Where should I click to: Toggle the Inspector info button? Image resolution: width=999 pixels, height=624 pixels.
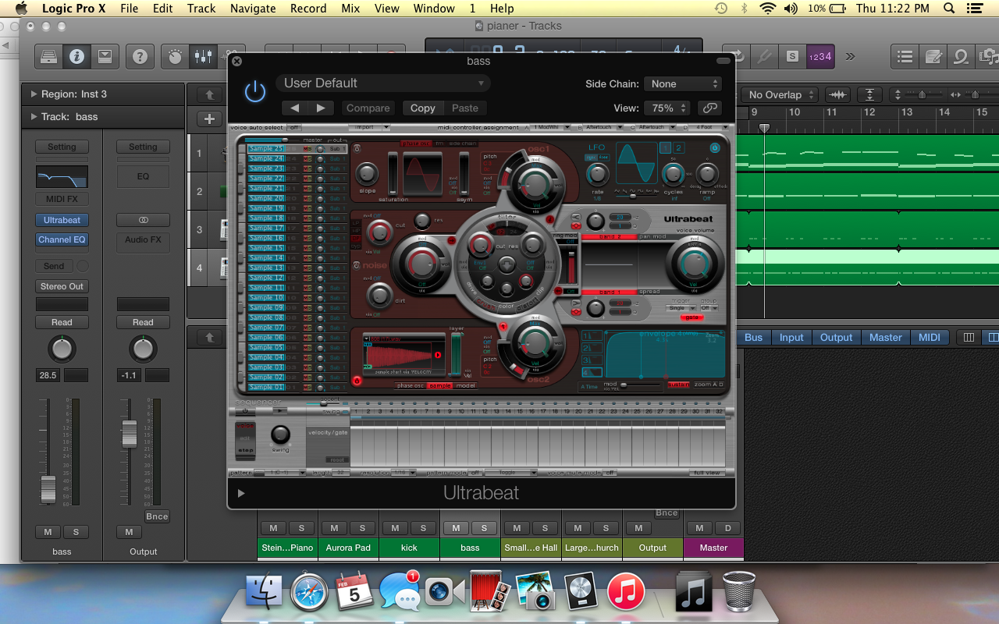point(76,56)
